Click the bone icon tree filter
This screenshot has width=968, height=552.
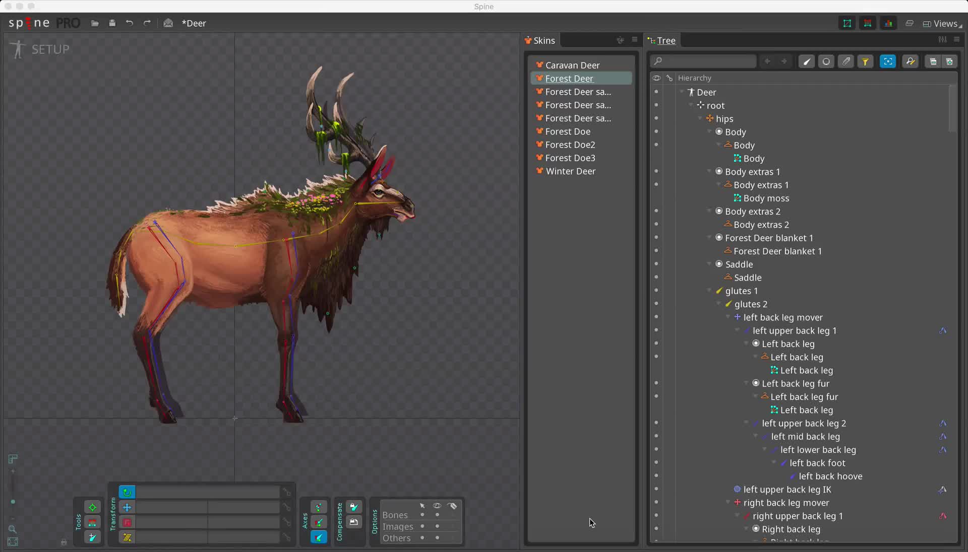coord(807,61)
